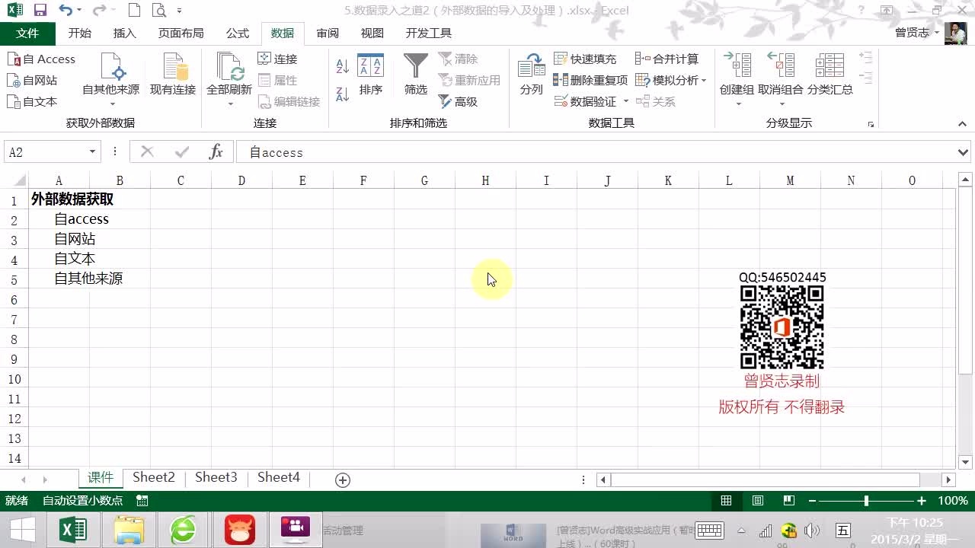
Task: Run Flash Fill (快速填充)
Action: coord(585,59)
